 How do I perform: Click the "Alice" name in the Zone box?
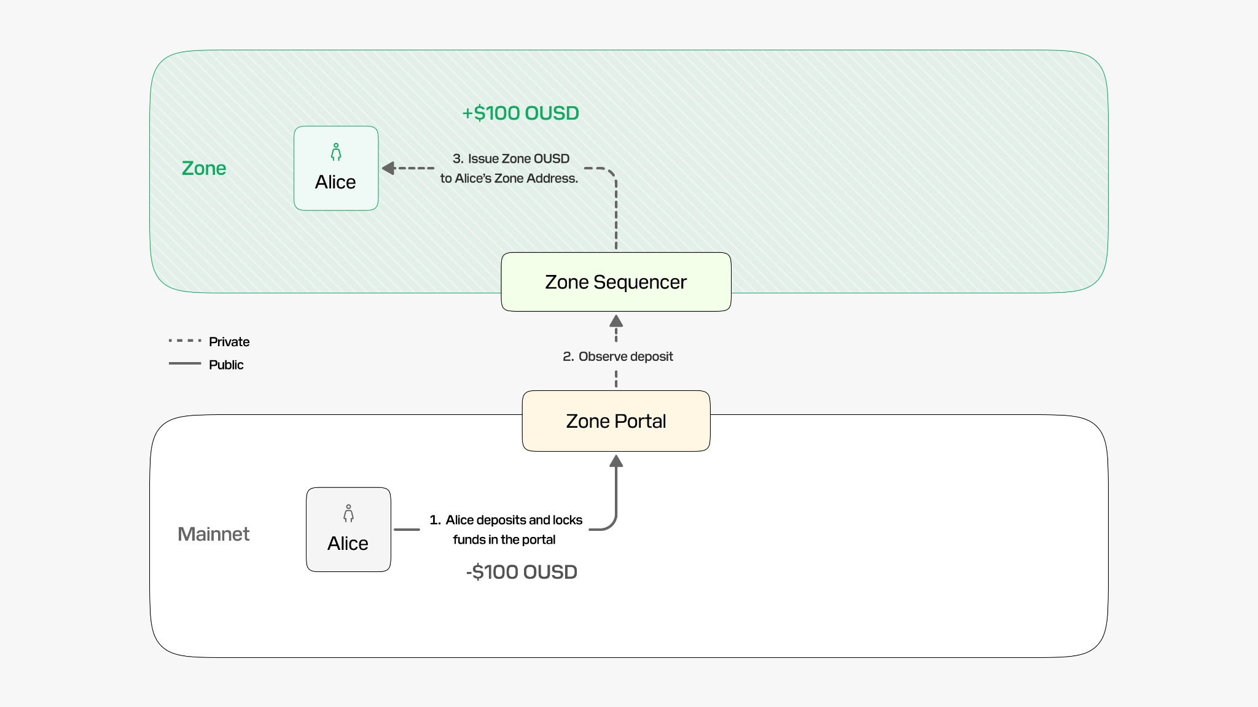[335, 182]
